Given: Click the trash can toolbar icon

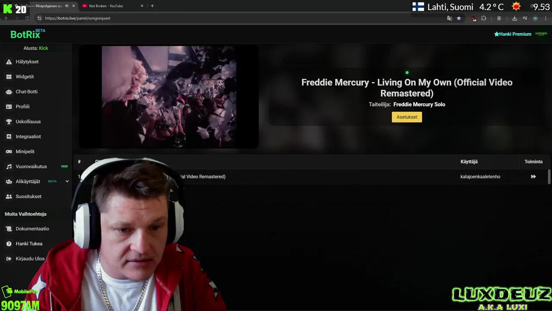Looking at the screenshot, I should [x=499, y=18].
